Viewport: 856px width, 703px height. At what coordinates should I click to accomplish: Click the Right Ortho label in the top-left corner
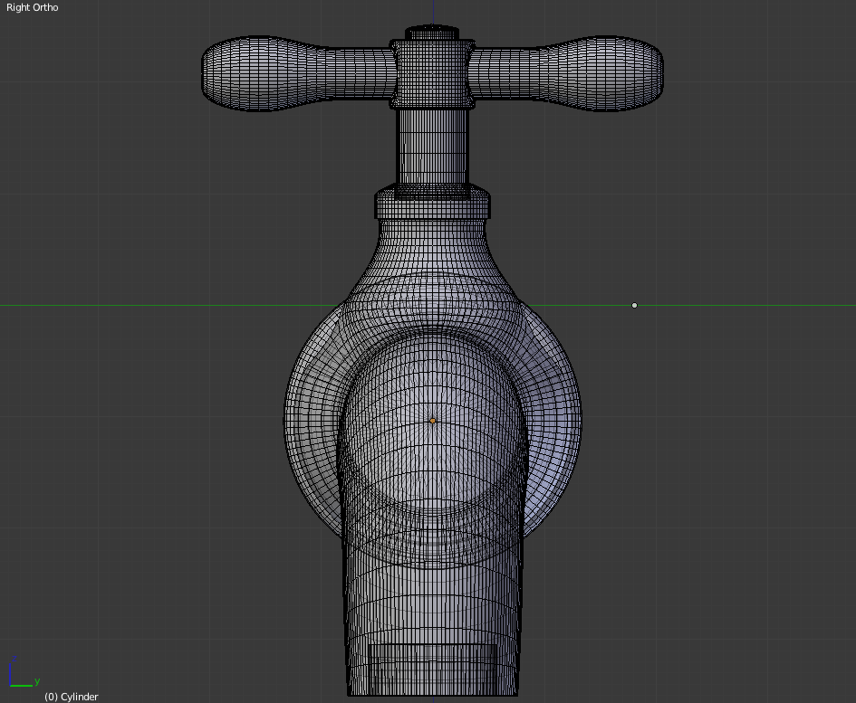tap(31, 7)
